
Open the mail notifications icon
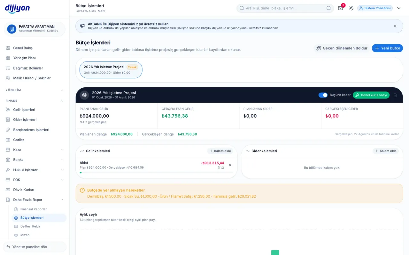click(x=341, y=8)
